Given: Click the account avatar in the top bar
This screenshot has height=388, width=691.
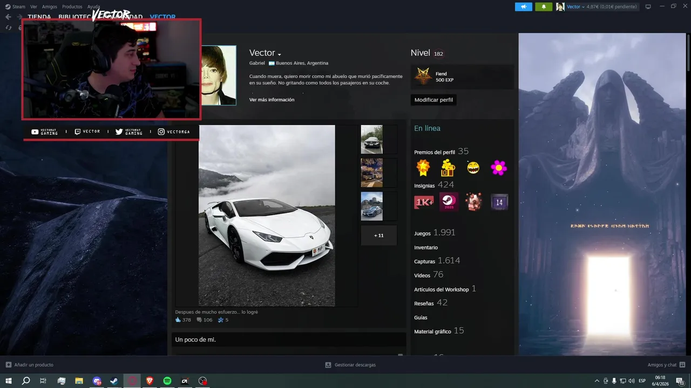Looking at the screenshot, I should (x=560, y=7).
